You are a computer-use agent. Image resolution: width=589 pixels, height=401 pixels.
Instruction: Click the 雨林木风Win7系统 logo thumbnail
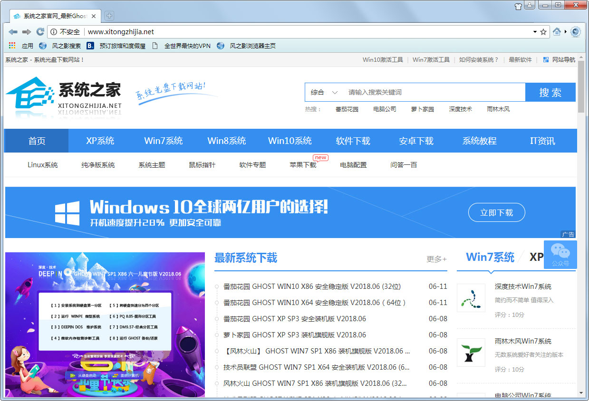[x=471, y=353]
